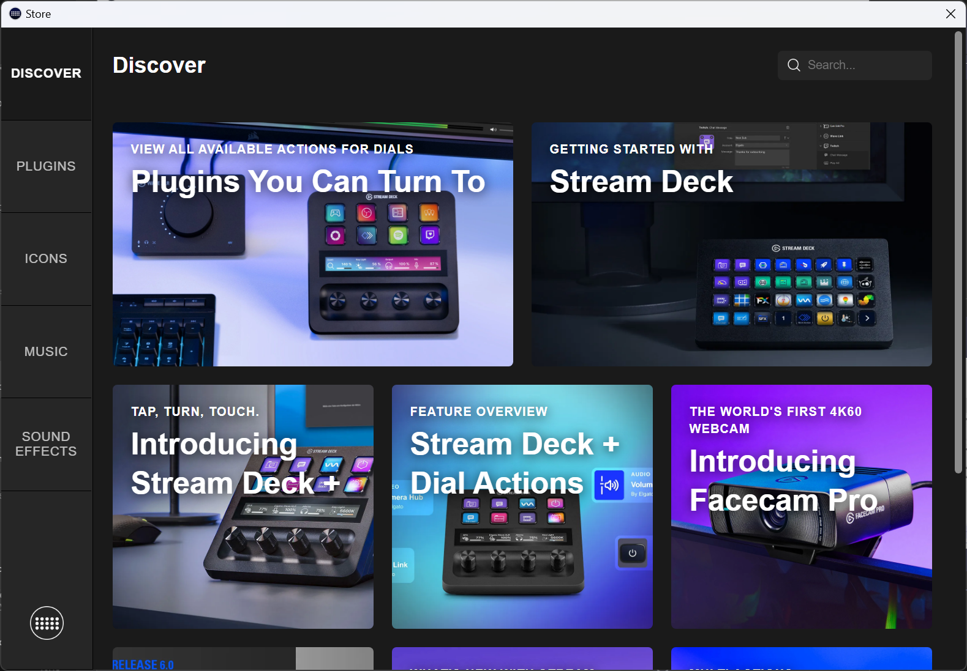Focus the Search input field
The image size is (967, 671).
[864, 65]
